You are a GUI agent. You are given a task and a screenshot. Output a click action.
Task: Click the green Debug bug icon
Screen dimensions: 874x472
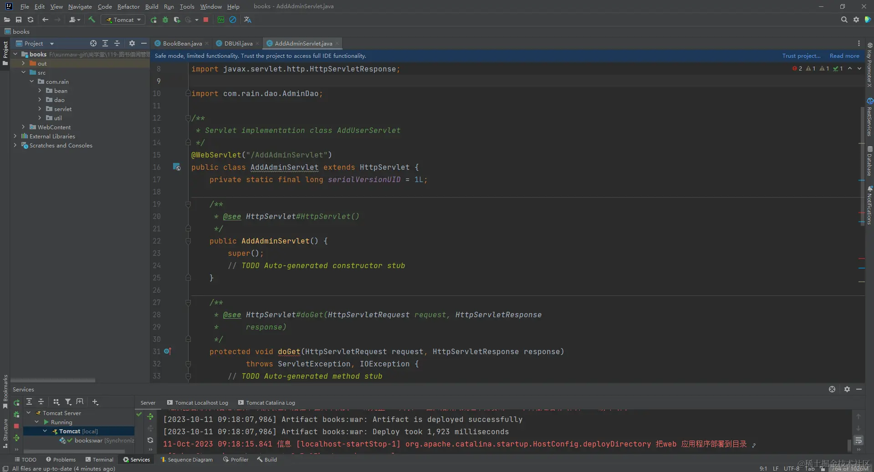165,20
